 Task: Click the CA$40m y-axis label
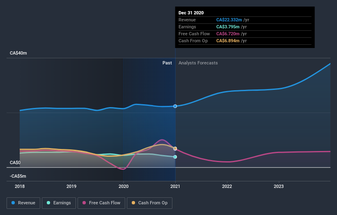coord(18,53)
